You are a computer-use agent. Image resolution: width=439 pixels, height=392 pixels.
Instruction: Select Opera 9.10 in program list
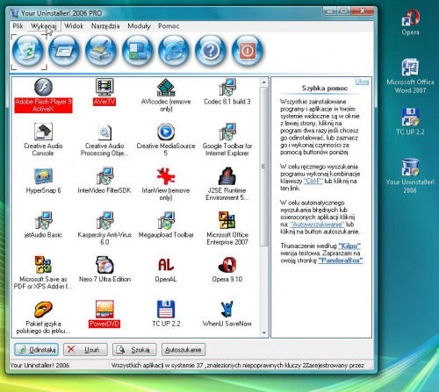pyautogui.click(x=227, y=269)
